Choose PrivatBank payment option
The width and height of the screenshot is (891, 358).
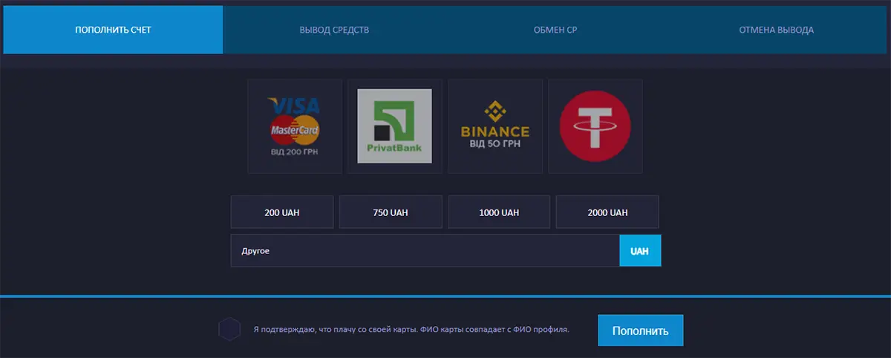coord(394,126)
